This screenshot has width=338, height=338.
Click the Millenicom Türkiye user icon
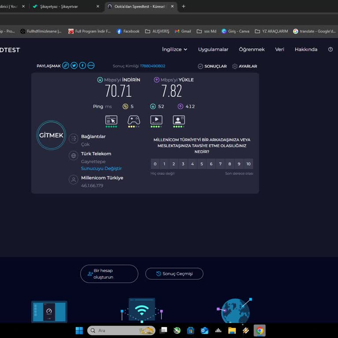pos(73,180)
